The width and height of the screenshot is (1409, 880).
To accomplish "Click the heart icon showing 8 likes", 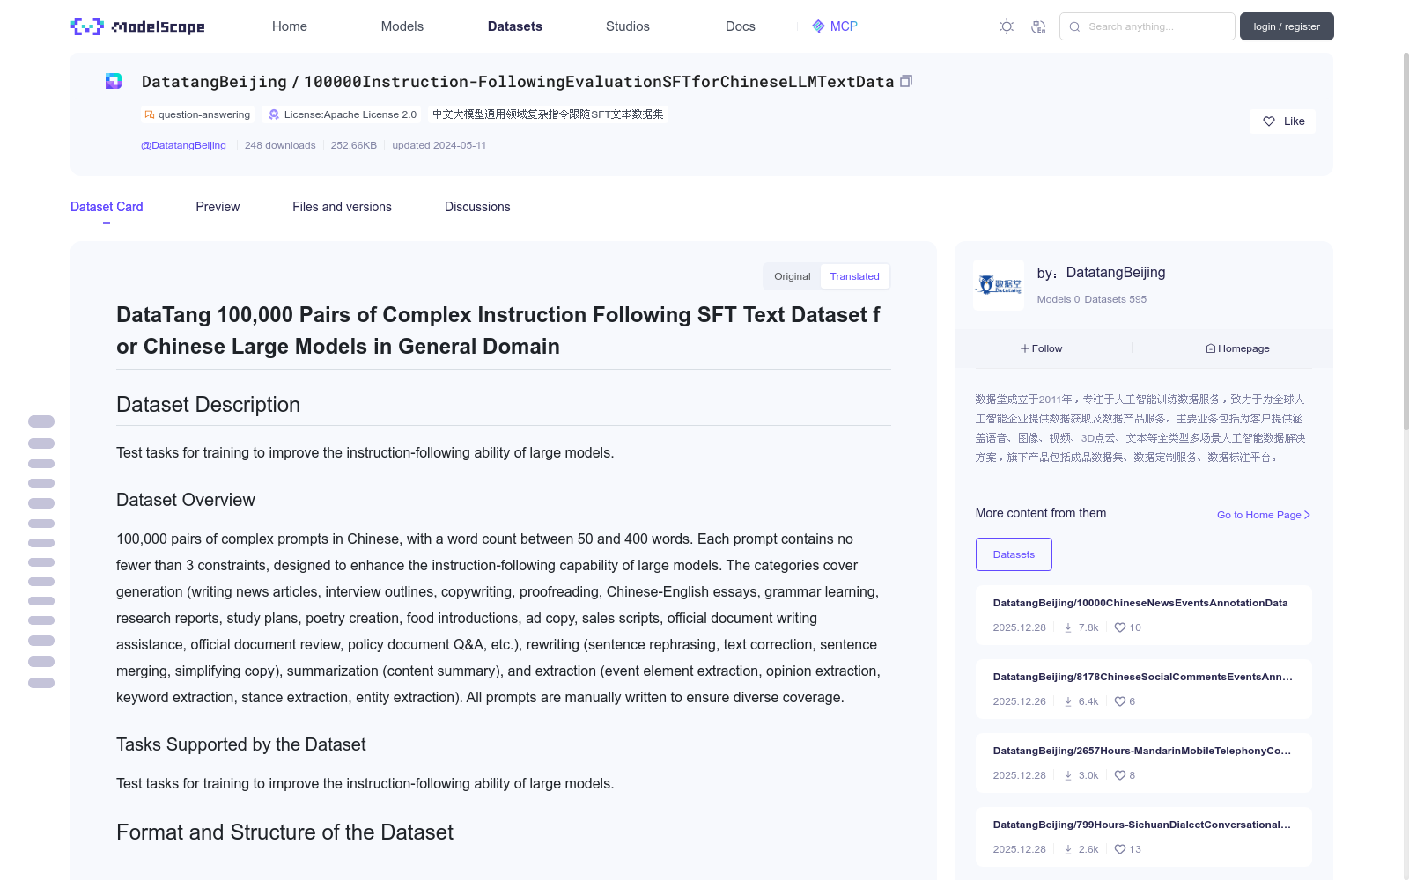I will [1120, 775].
